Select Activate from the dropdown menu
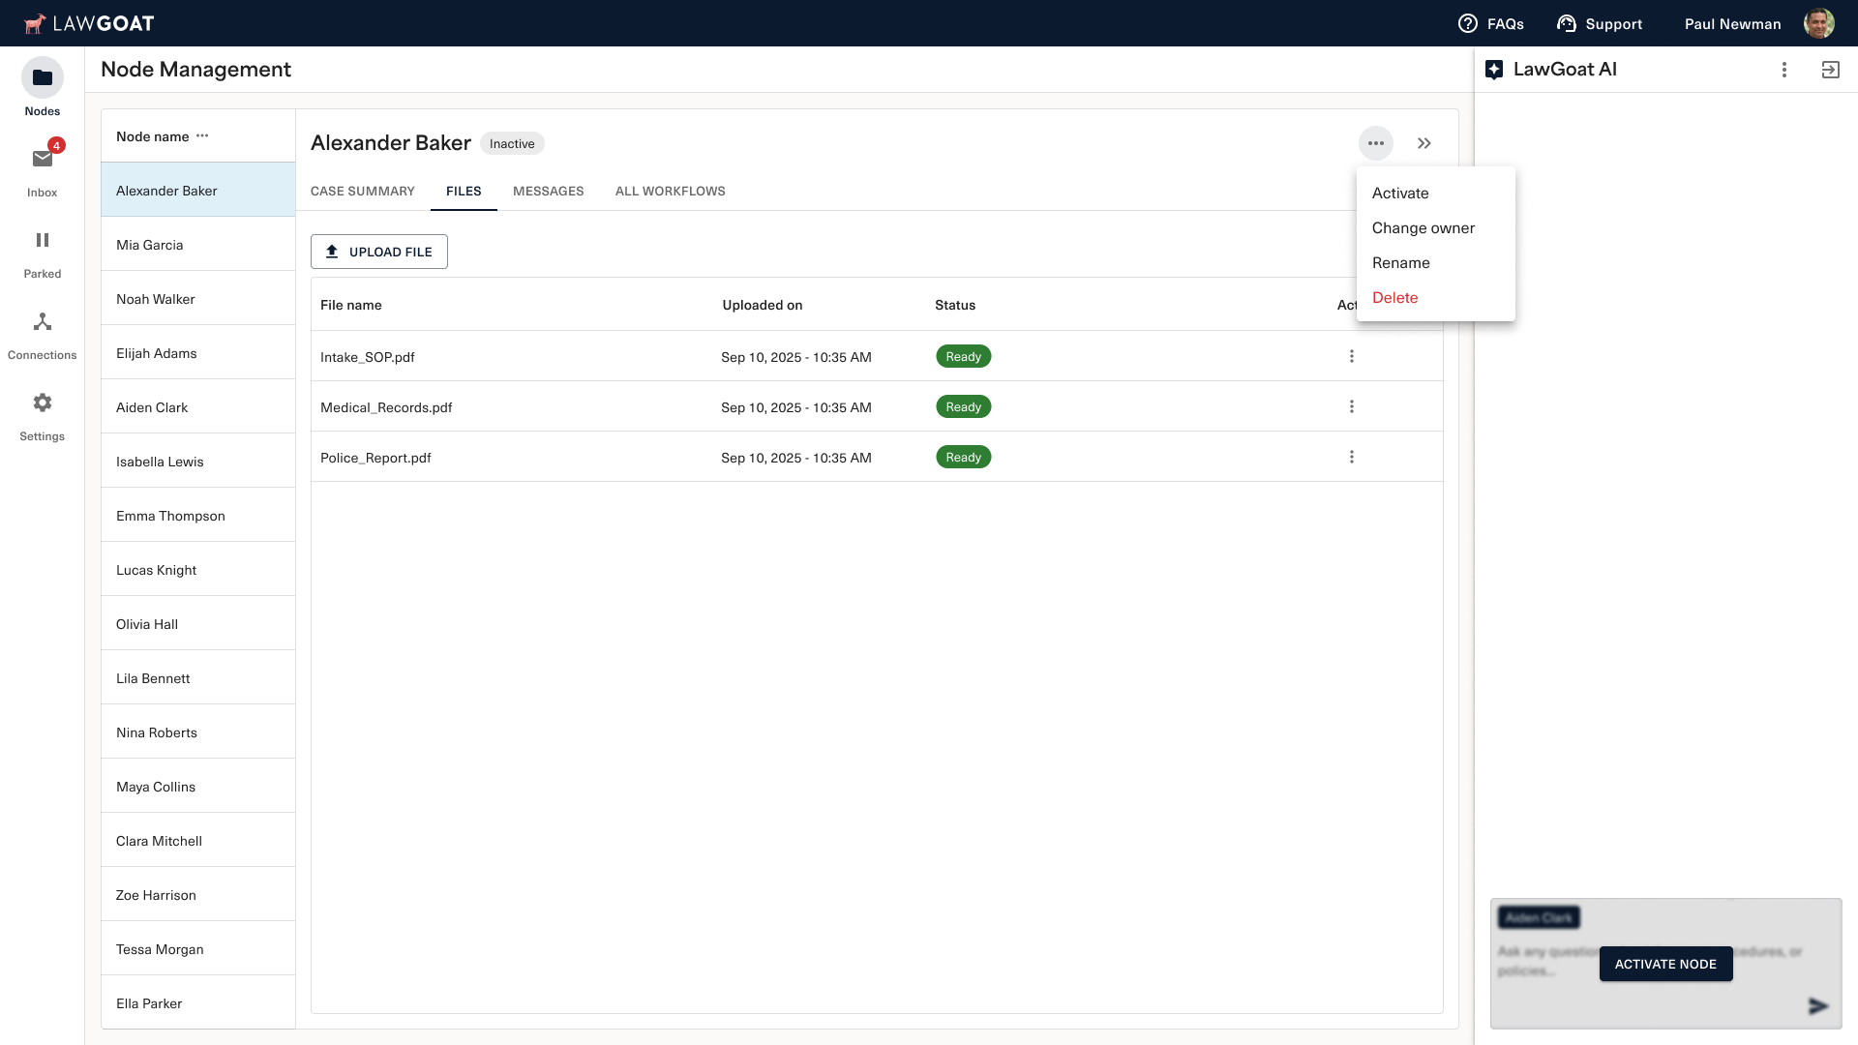This screenshot has height=1045, width=1858. tap(1400, 194)
